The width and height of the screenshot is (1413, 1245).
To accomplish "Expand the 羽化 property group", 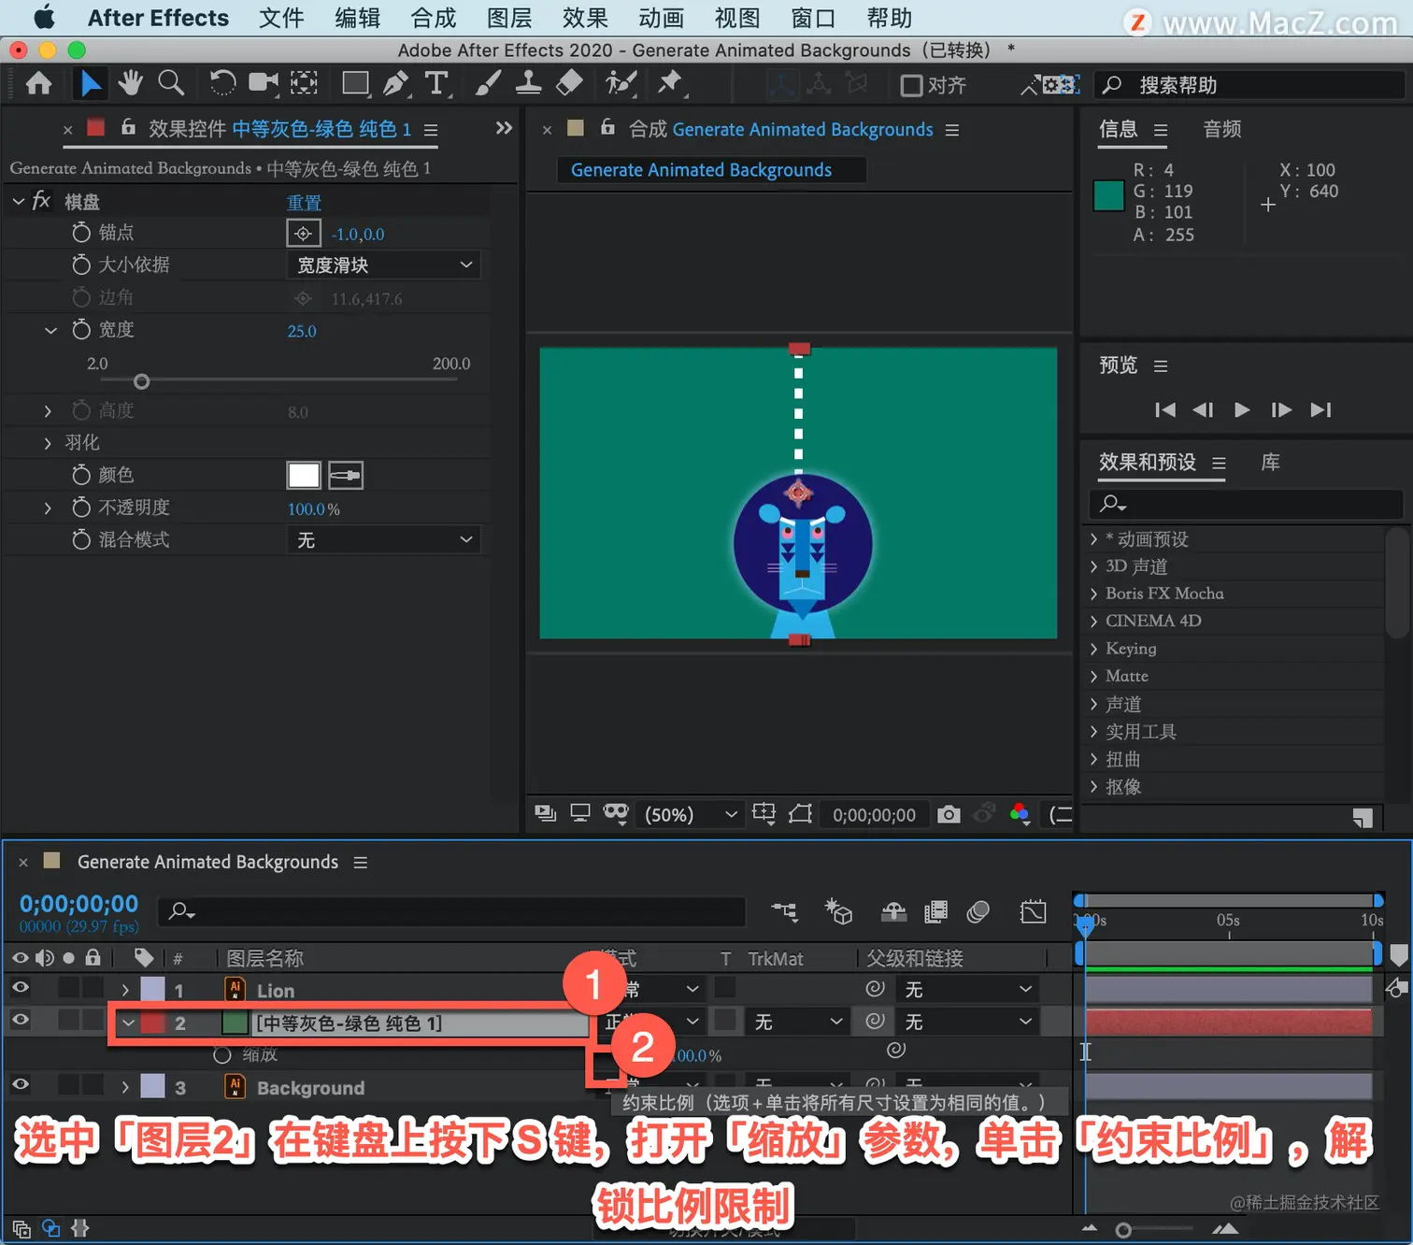I will pos(48,443).
